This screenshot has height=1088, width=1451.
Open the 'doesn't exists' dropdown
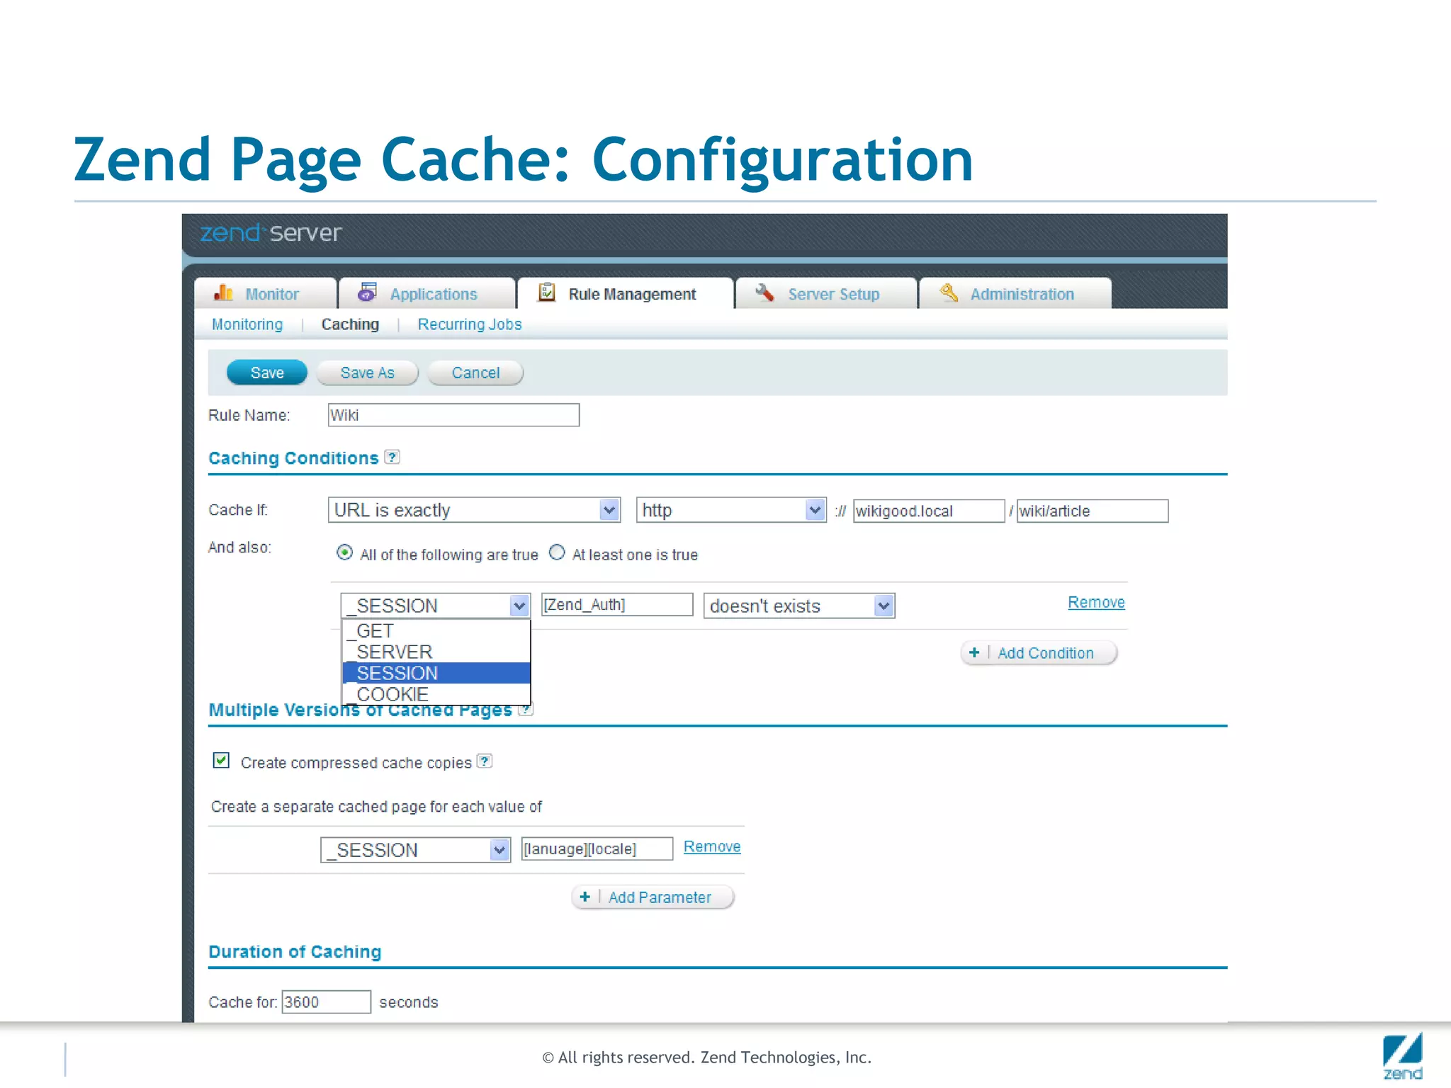click(x=799, y=606)
